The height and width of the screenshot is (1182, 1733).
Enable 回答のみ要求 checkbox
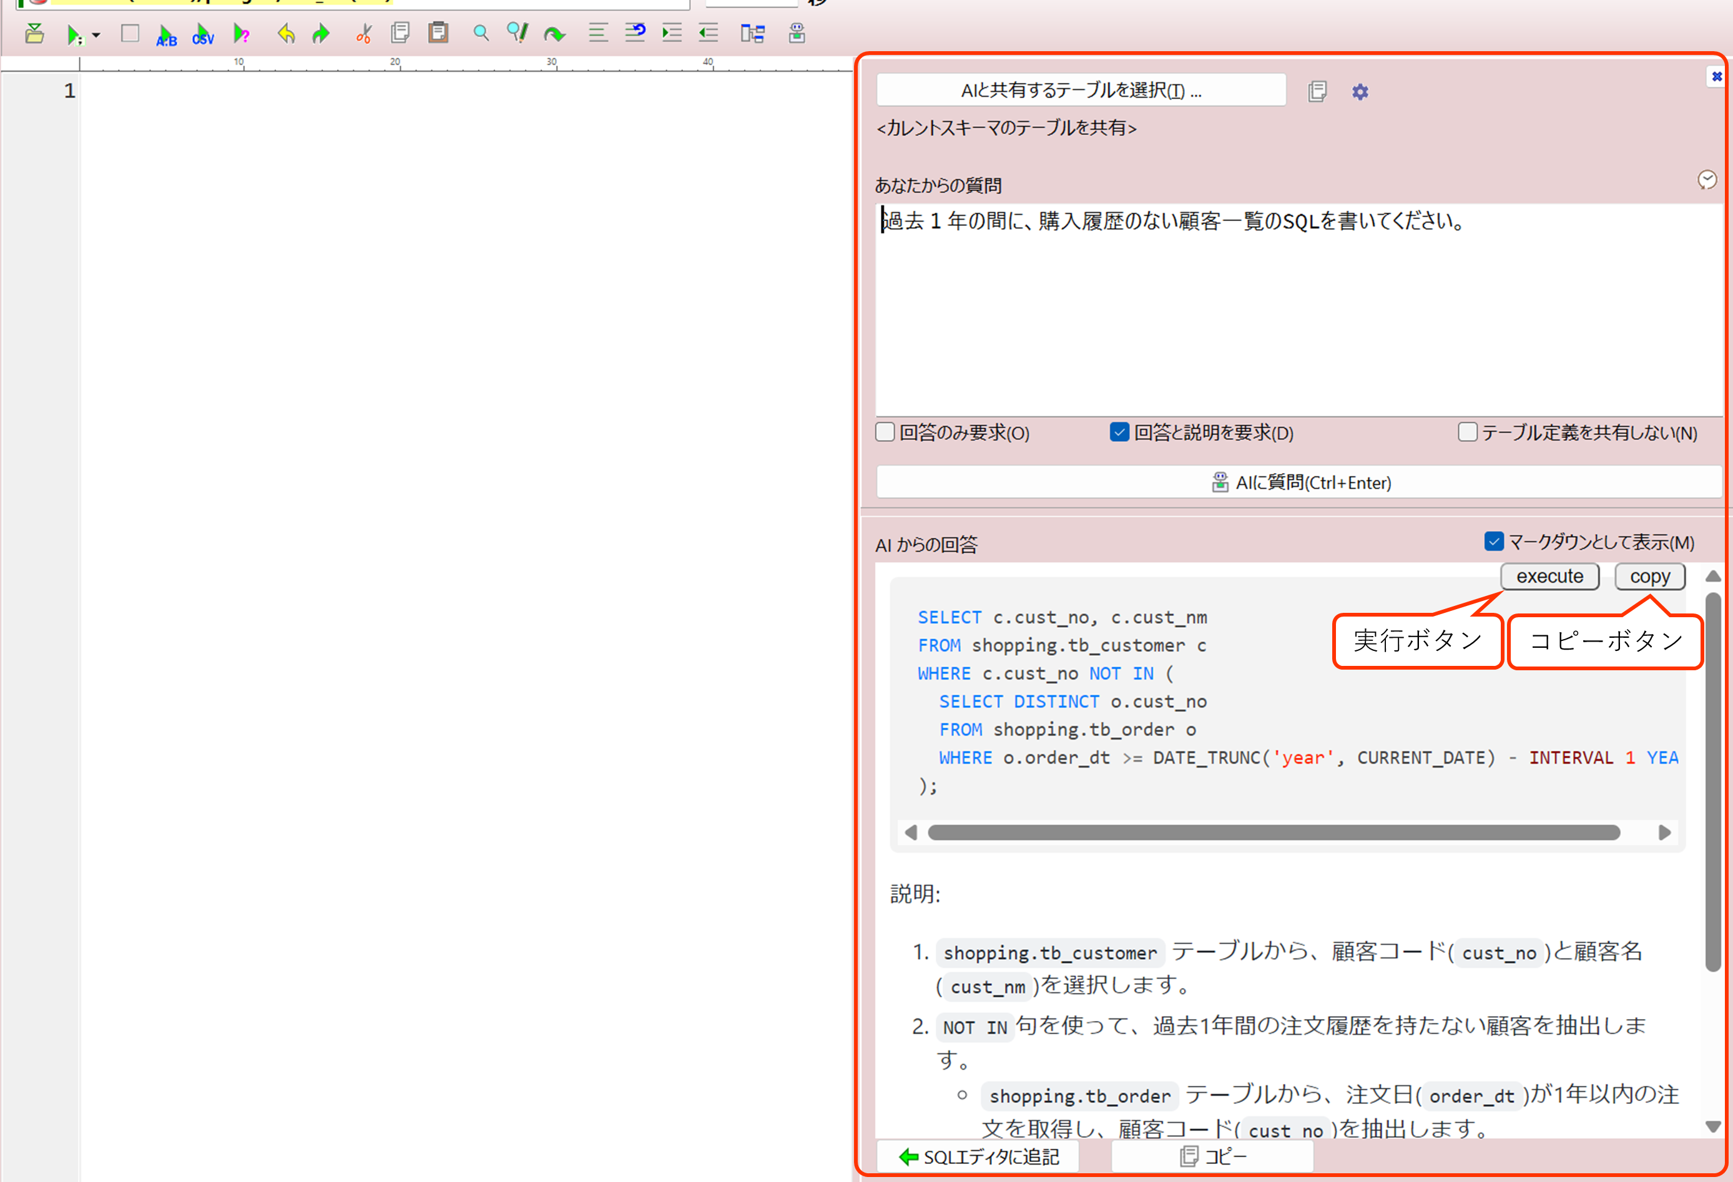point(885,432)
